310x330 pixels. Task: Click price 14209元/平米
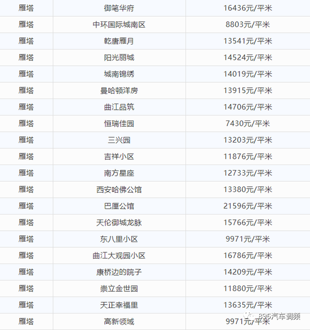[x=247, y=272]
